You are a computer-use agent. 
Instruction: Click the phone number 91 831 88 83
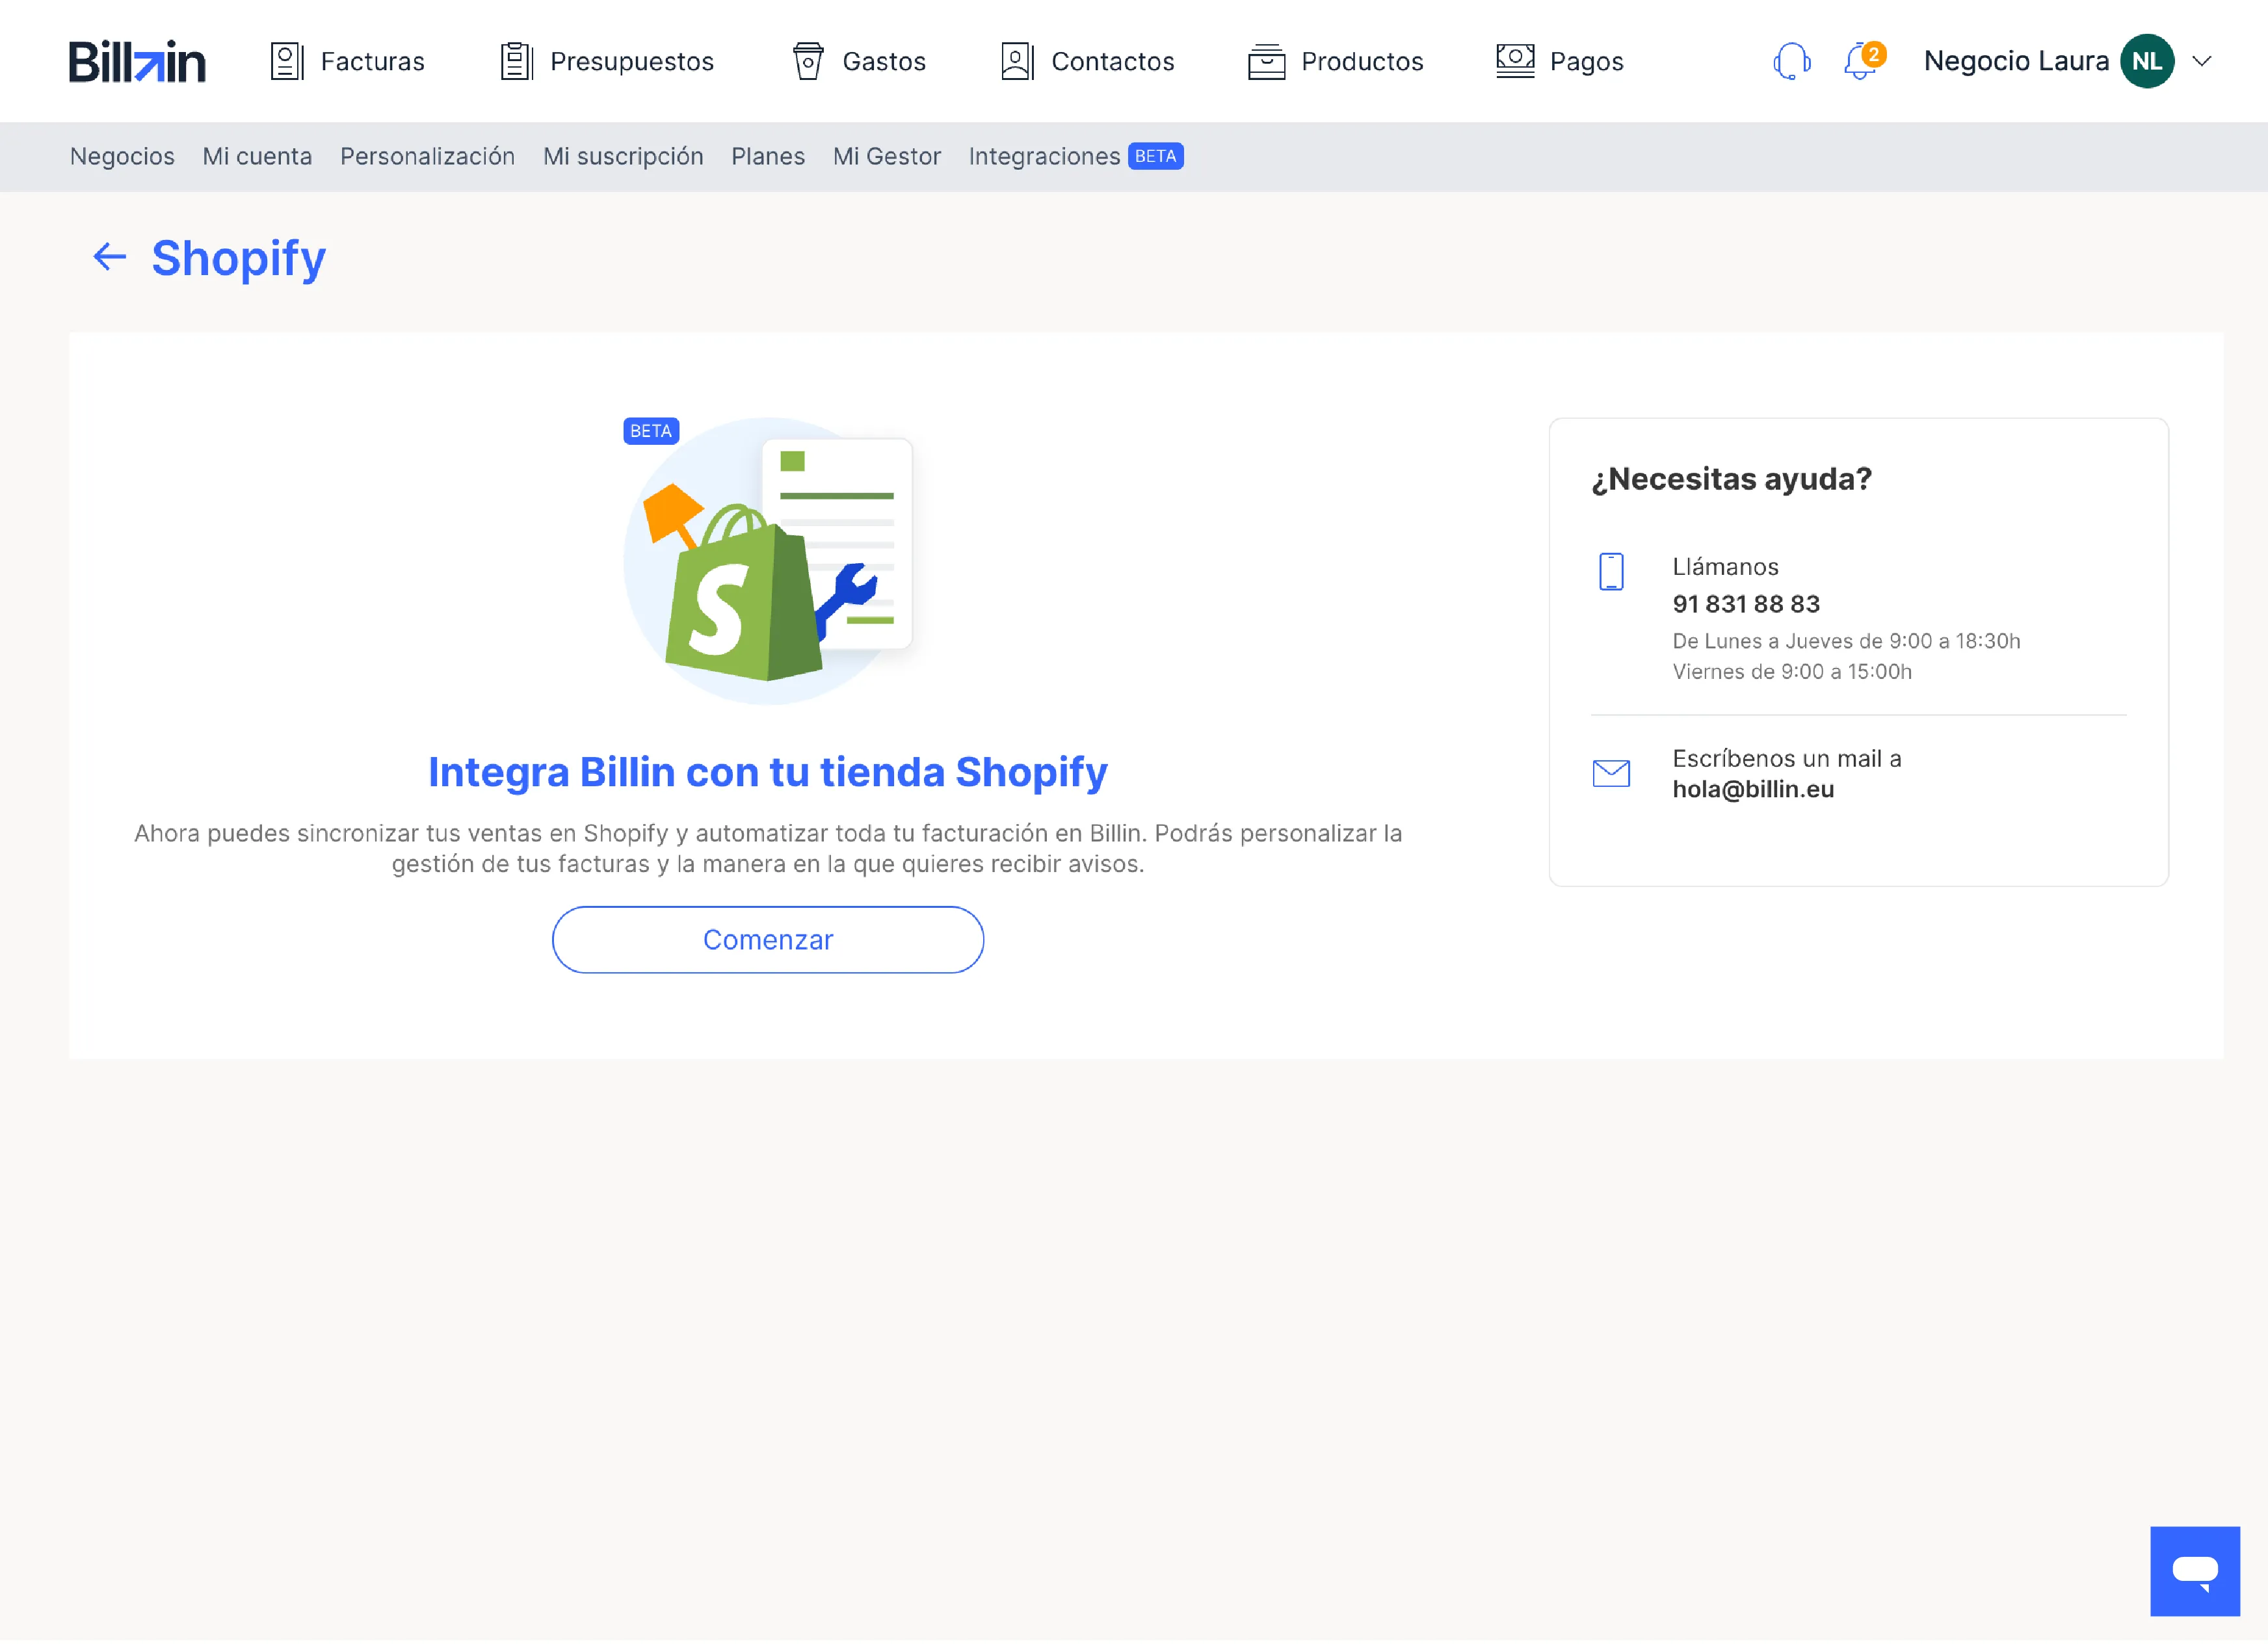tap(1747, 605)
